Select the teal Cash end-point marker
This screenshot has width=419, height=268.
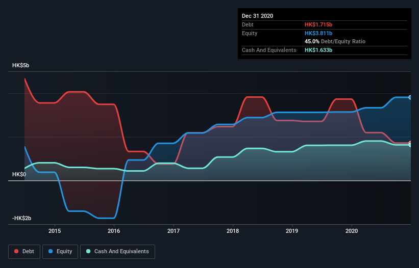click(410, 145)
